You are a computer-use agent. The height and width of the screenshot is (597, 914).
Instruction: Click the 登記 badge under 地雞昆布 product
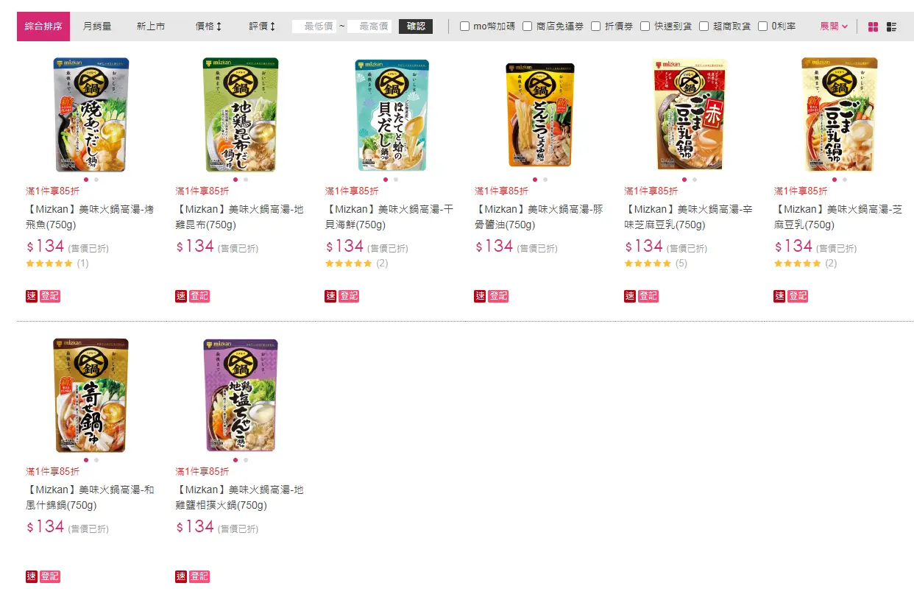pos(199,296)
